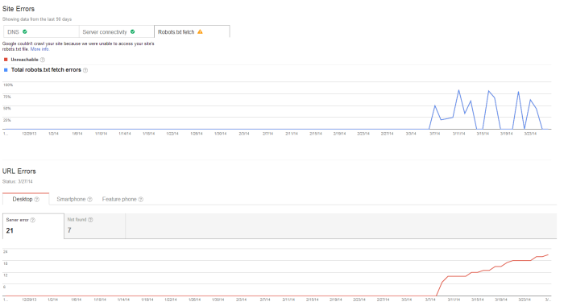The height and width of the screenshot is (306, 564).
Task: Click the DNS green checkmark status icon
Action: pyautogui.click(x=25, y=31)
